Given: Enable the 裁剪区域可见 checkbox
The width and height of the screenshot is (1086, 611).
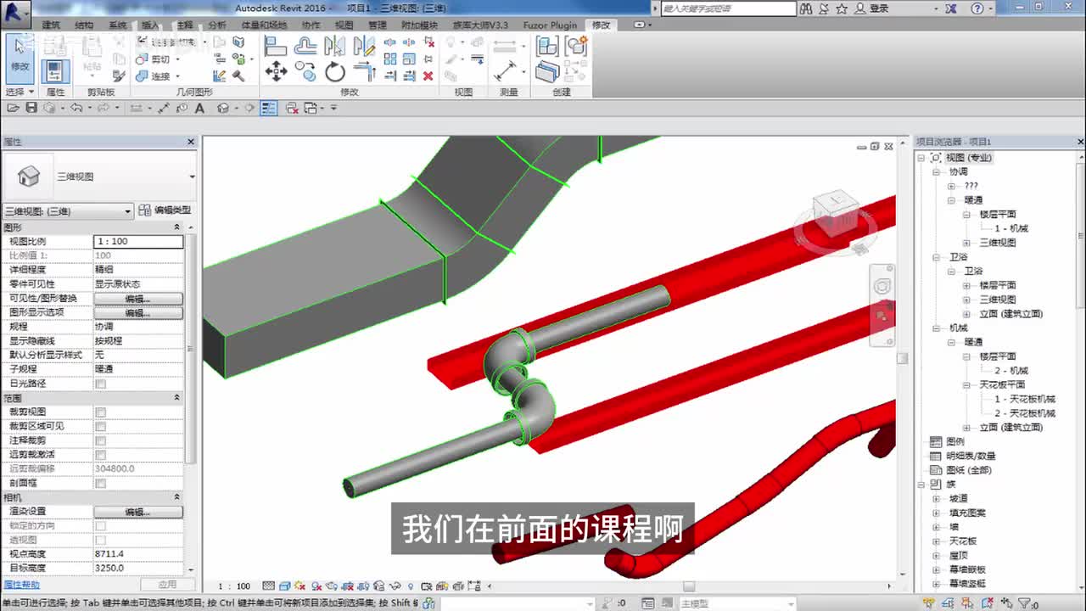Looking at the screenshot, I should coord(101,426).
